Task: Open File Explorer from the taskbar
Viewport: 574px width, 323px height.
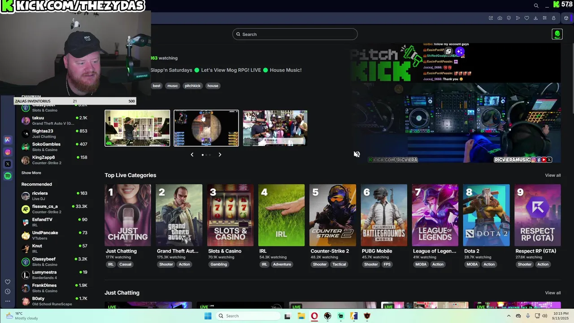Action: [x=301, y=316]
